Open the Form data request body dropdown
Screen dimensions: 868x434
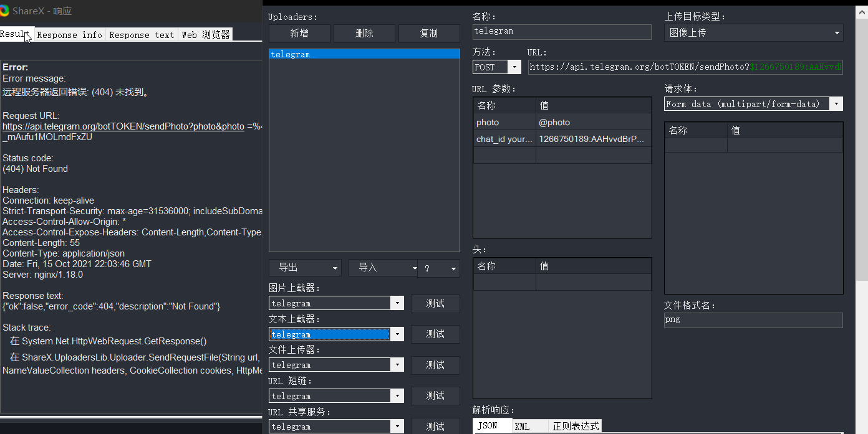(837, 103)
